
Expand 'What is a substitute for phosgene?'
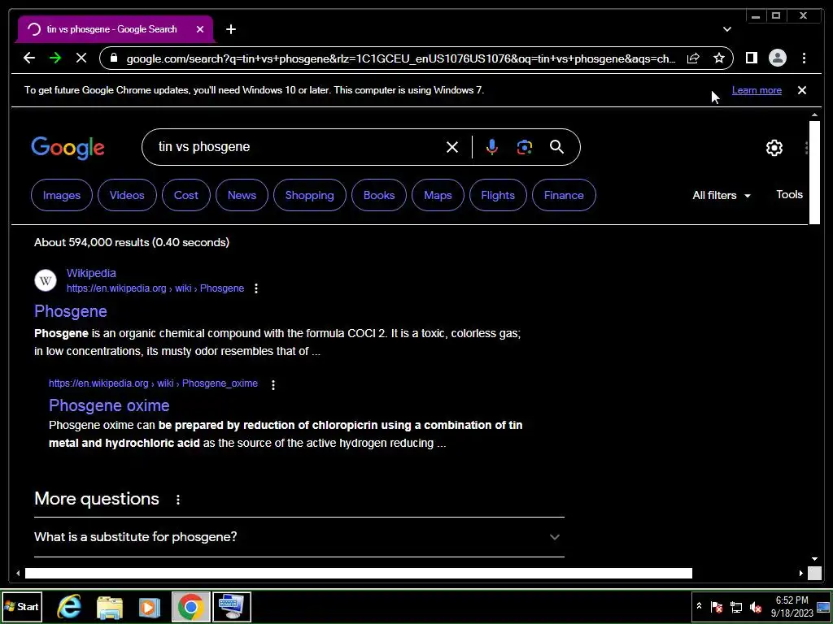299,537
